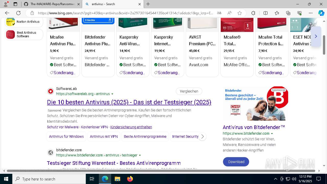Expand the softwarelab.org URL dropdown arrow

click(112, 94)
